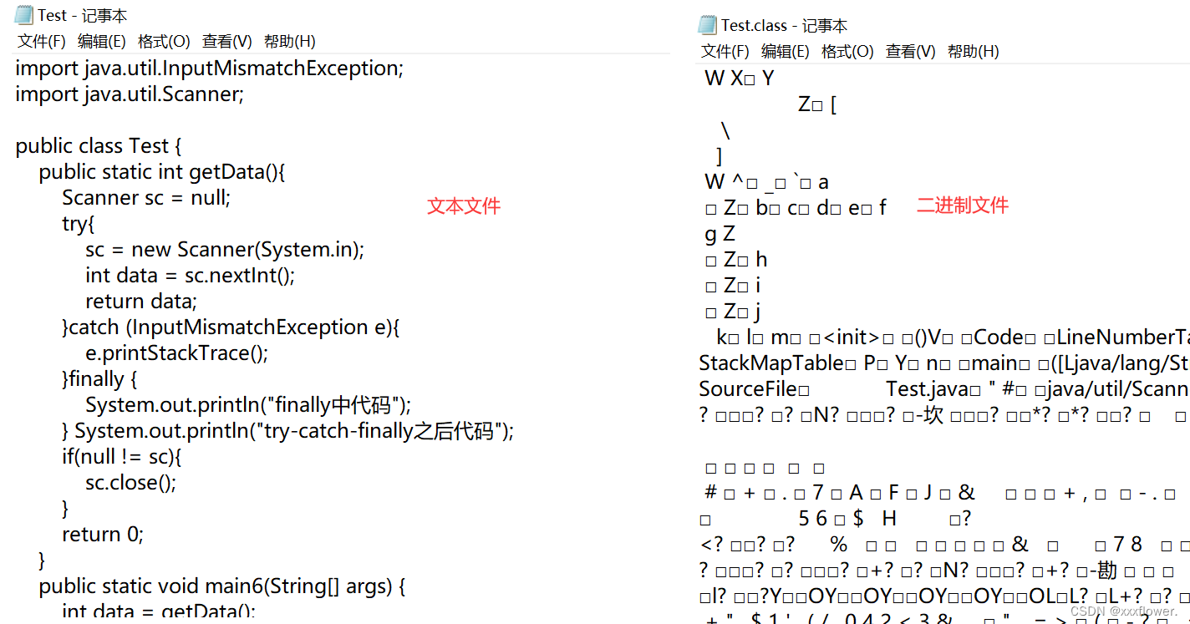
Task: Click line '}catch (InputMismatchException e){'
Action: 231,327
